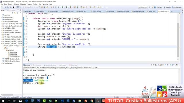Click editor vertical scrollbar thumb

point(178,40)
